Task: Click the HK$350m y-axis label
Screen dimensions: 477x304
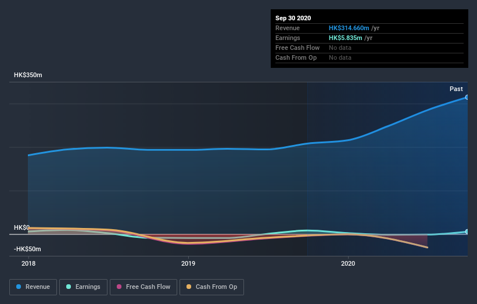Action: pyautogui.click(x=28, y=75)
